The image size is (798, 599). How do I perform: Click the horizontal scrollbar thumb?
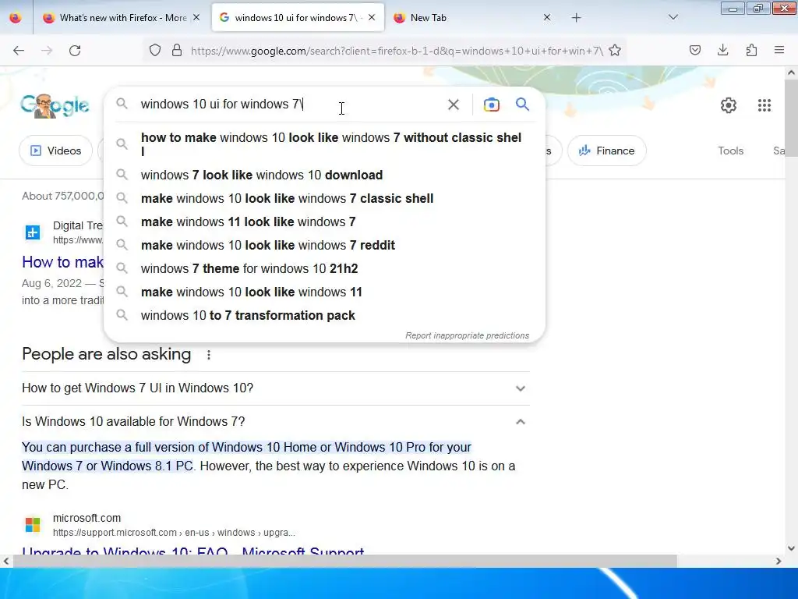[x=344, y=561]
